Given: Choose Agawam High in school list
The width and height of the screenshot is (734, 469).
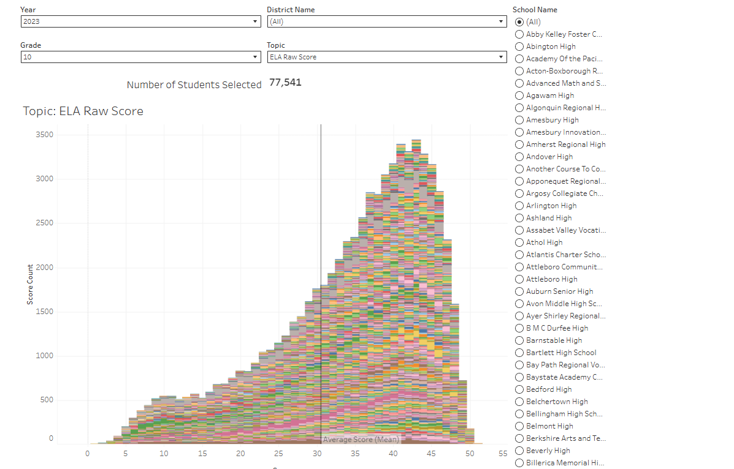Looking at the screenshot, I should tap(519, 96).
